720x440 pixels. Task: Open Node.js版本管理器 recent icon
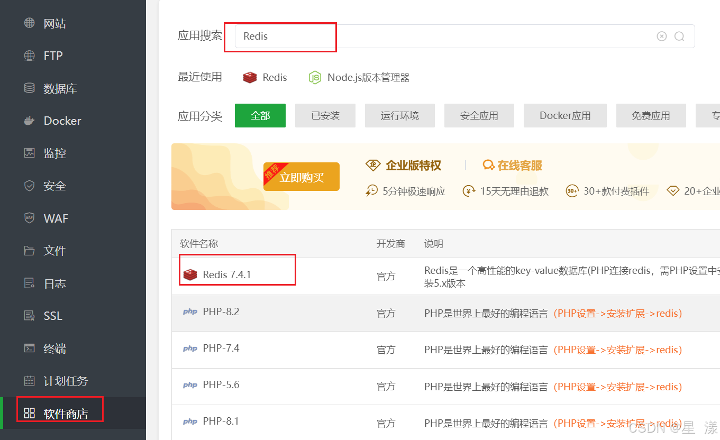coord(315,77)
